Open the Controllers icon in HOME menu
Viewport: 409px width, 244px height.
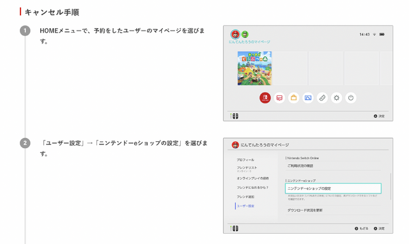(x=322, y=98)
